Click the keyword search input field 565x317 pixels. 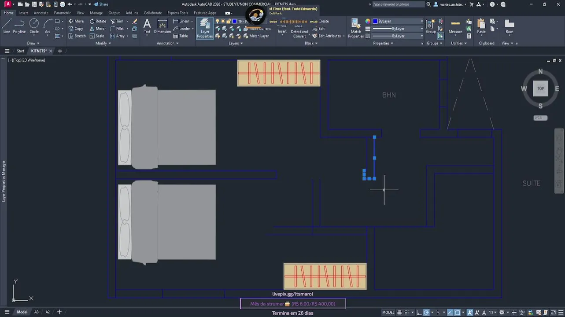pyautogui.click(x=398, y=4)
